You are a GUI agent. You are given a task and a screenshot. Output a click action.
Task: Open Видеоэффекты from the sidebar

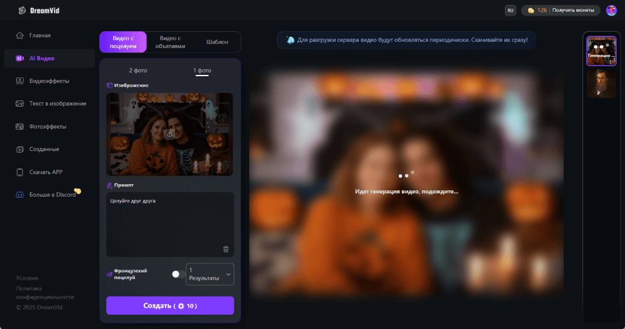[49, 81]
